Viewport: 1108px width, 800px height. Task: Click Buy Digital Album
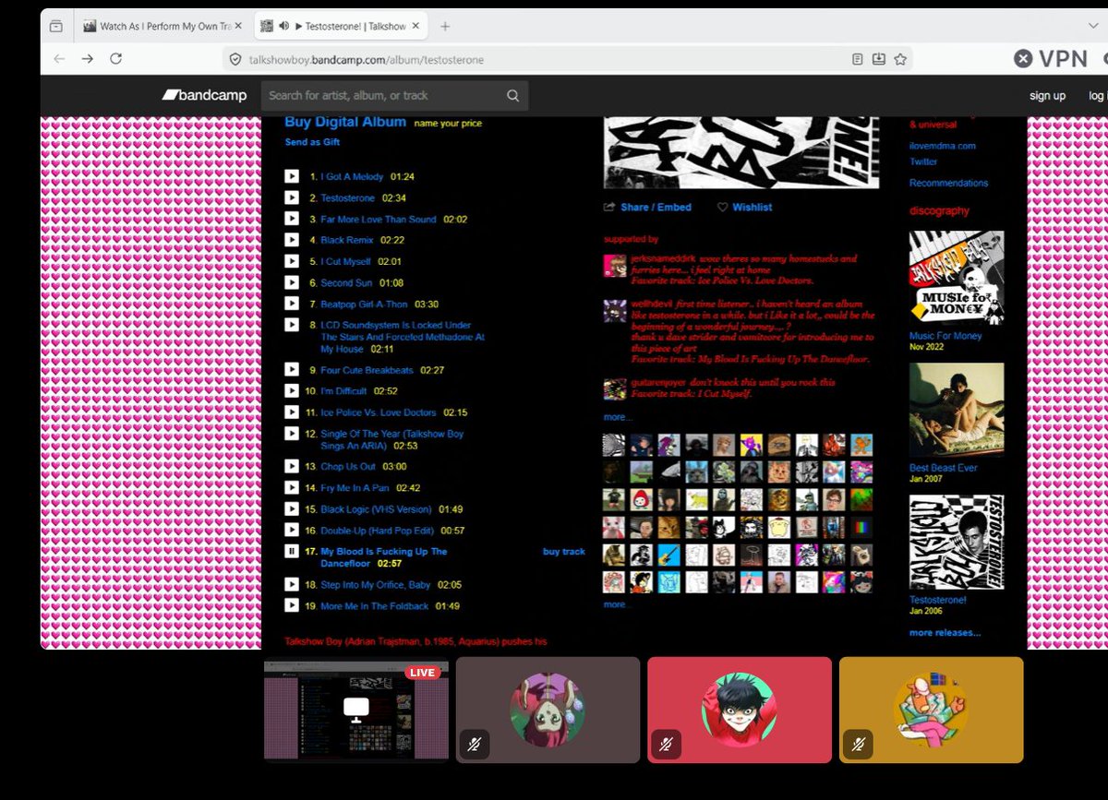345,122
